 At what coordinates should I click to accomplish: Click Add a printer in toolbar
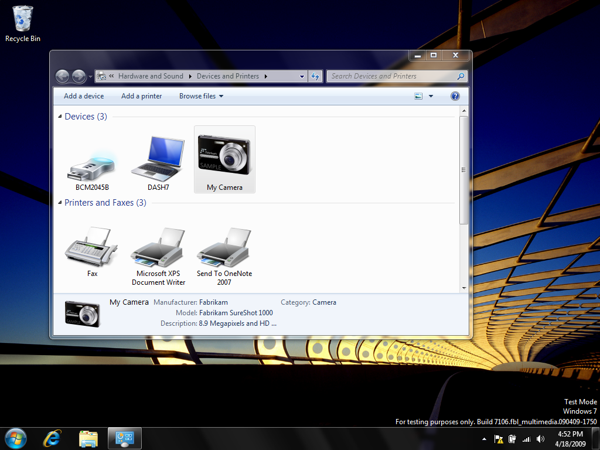[x=141, y=96]
